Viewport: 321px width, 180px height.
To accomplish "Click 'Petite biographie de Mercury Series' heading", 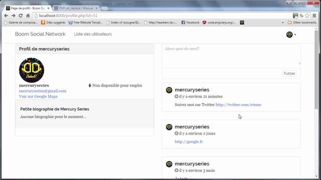I will 55,109.
